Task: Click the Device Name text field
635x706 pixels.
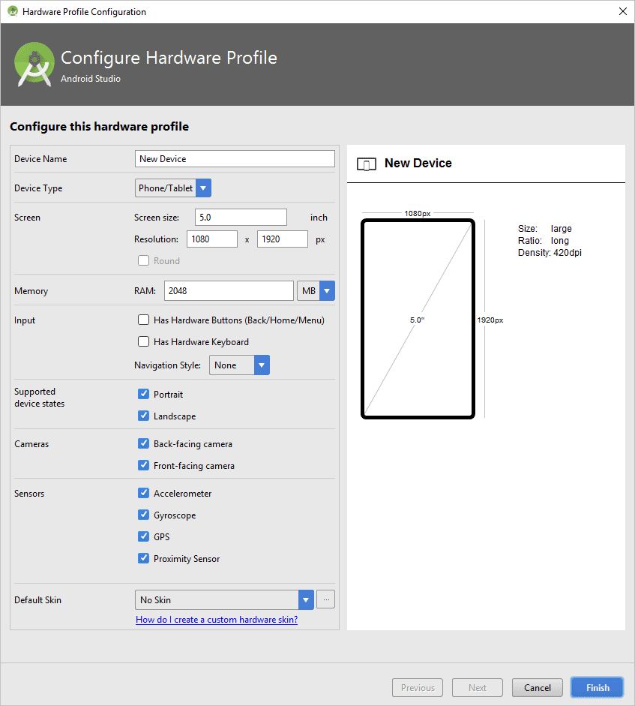Action: click(235, 159)
